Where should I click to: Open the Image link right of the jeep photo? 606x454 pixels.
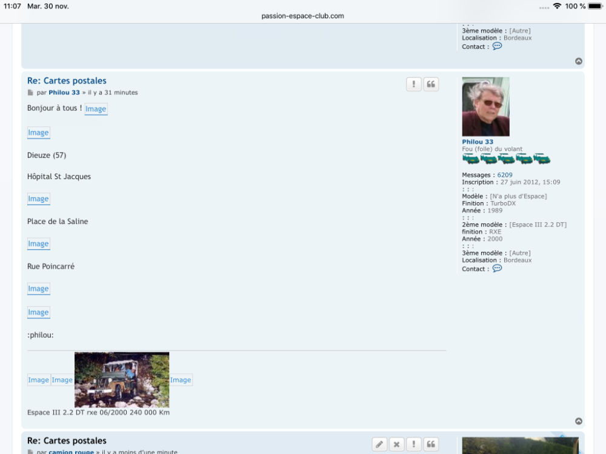coord(181,380)
